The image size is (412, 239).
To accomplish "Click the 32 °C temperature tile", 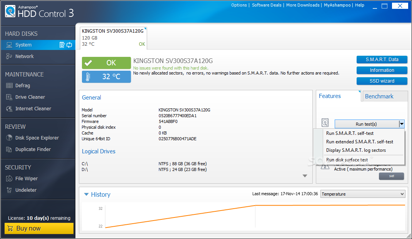I will 107,76.
